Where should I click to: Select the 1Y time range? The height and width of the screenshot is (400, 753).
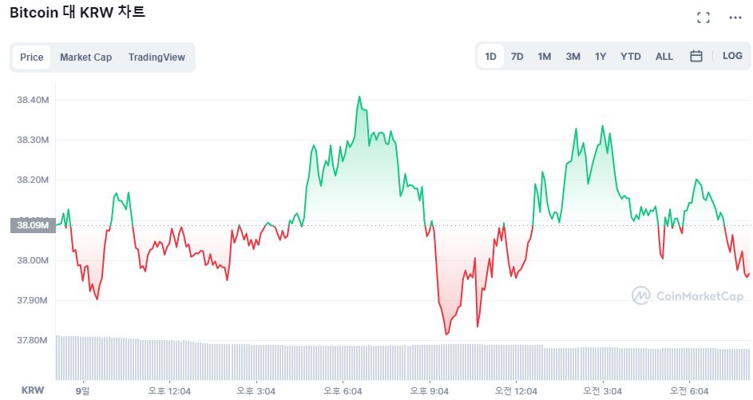coord(600,57)
